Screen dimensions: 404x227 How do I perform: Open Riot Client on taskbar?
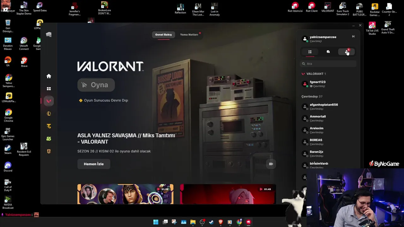[248, 222]
